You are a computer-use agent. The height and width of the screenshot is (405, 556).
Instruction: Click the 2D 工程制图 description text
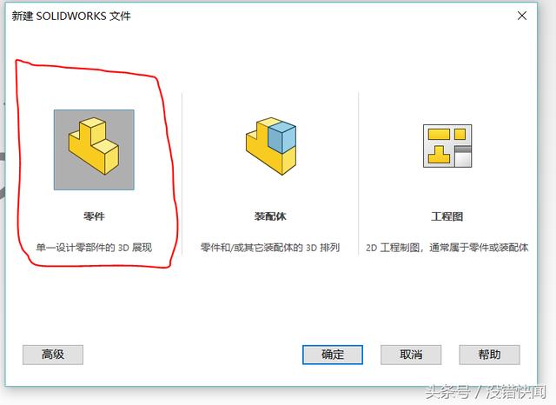click(x=447, y=247)
